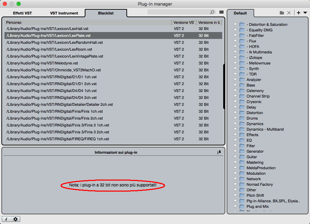The width and height of the screenshot is (310, 224).
Task: Sort by the Percorso column header
Action: (88, 22)
